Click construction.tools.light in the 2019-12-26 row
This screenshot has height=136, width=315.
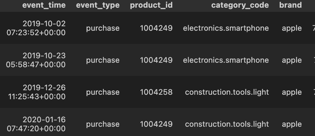tap(227, 92)
